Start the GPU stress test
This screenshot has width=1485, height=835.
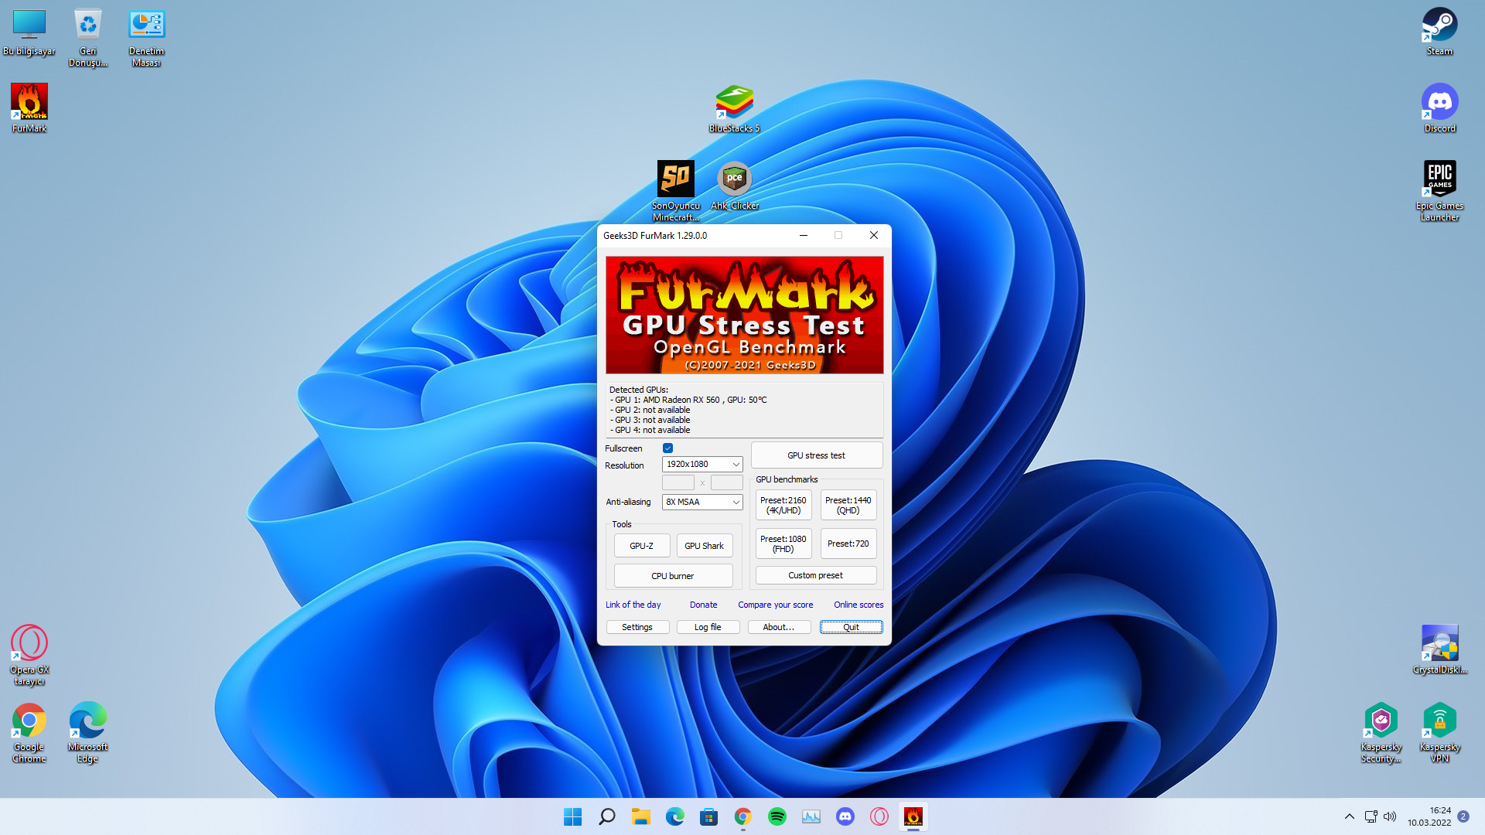pos(816,455)
